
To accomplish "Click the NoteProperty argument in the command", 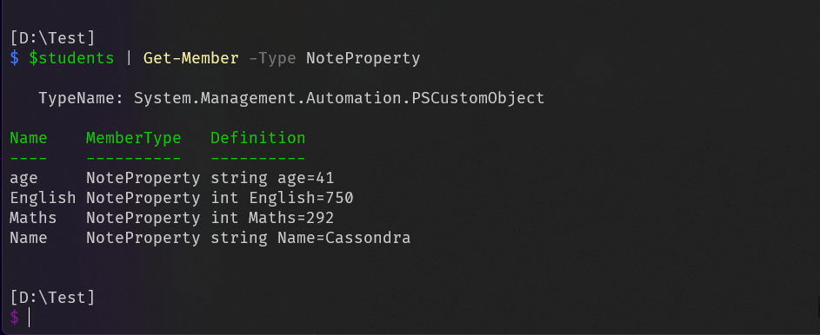I will pos(363,58).
